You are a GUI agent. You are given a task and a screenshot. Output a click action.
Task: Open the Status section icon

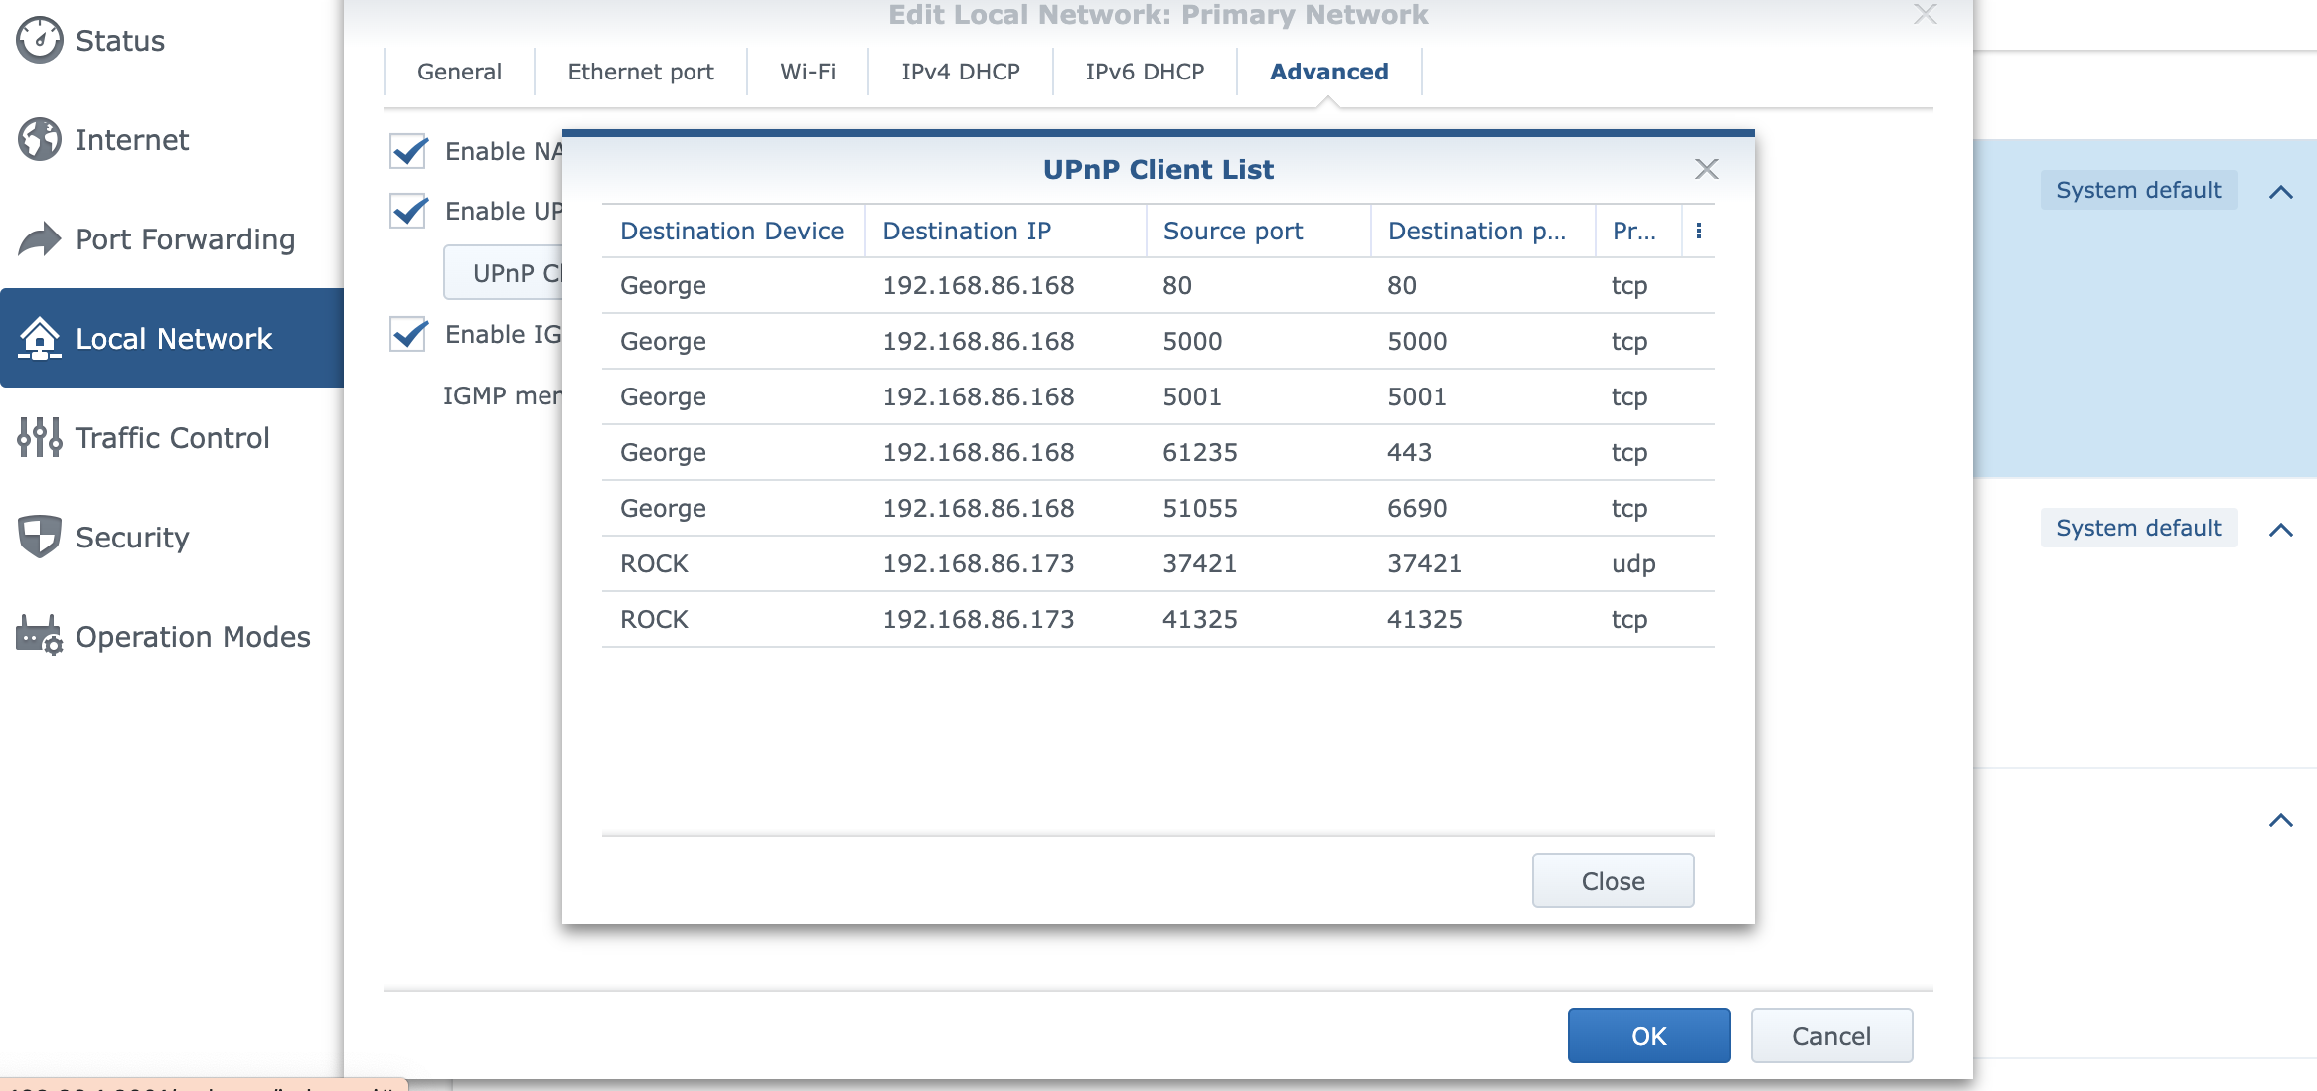click(40, 41)
